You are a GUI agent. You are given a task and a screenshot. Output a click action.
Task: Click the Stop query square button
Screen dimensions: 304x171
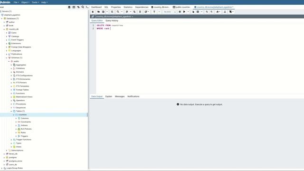click(180, 12)
